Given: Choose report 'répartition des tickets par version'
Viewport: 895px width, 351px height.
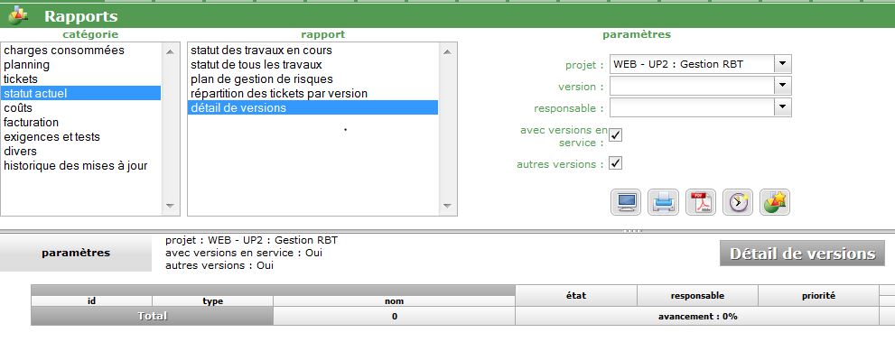Looking at the screenshot, I should (312, 93).
